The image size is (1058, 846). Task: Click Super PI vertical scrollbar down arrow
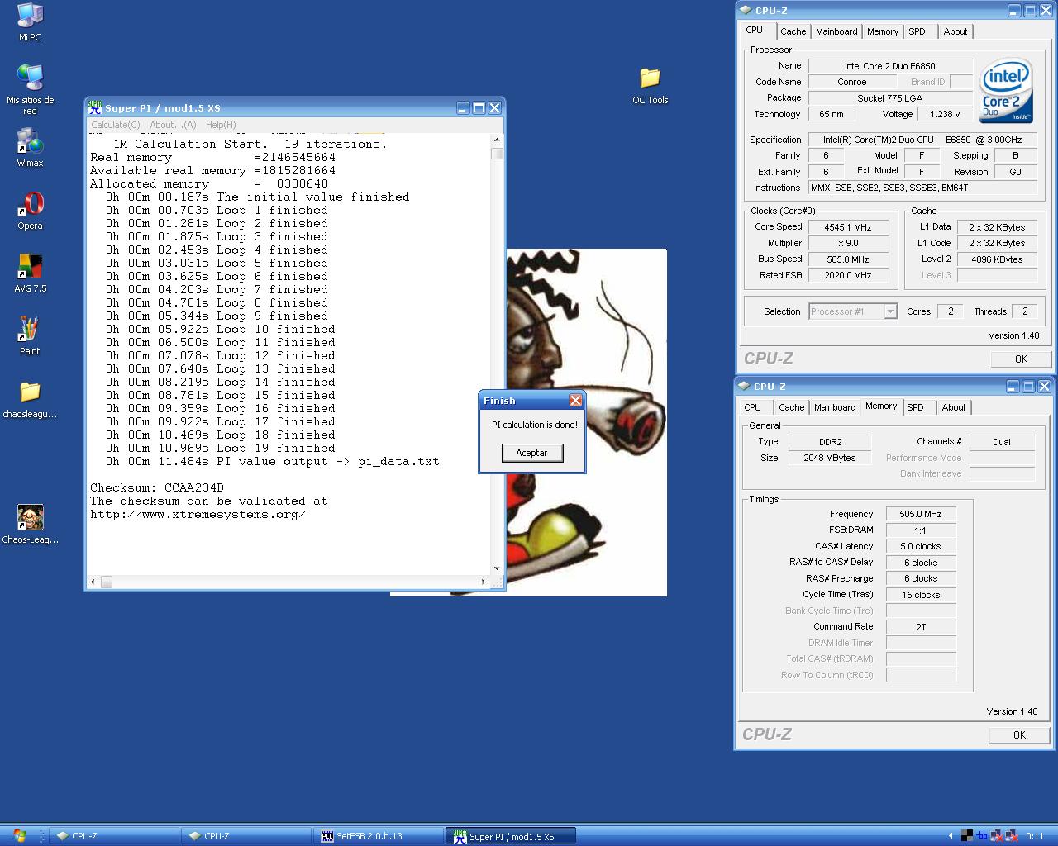pyautogui.click(x=497, y=568)
